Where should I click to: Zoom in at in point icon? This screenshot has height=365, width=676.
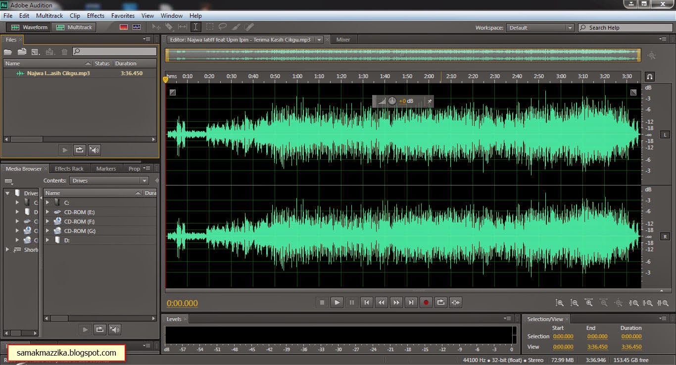(x=634, y=303)
